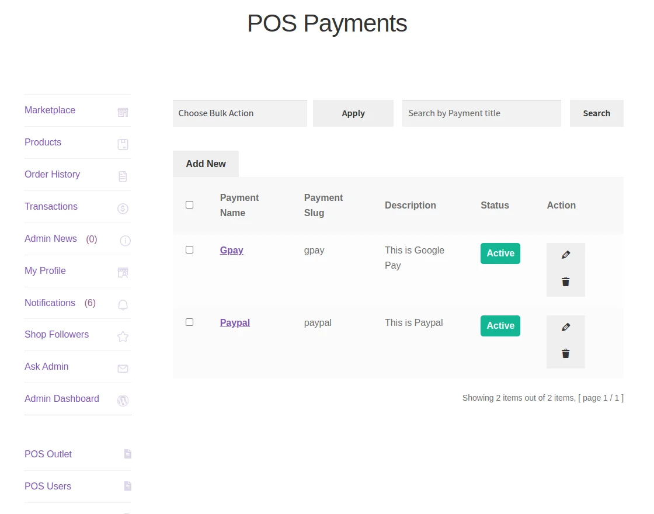Select the edit pencil icon for Paypal
Image resolution: width=654 pixels, height=514 pixels.
(x=565, y=327)
